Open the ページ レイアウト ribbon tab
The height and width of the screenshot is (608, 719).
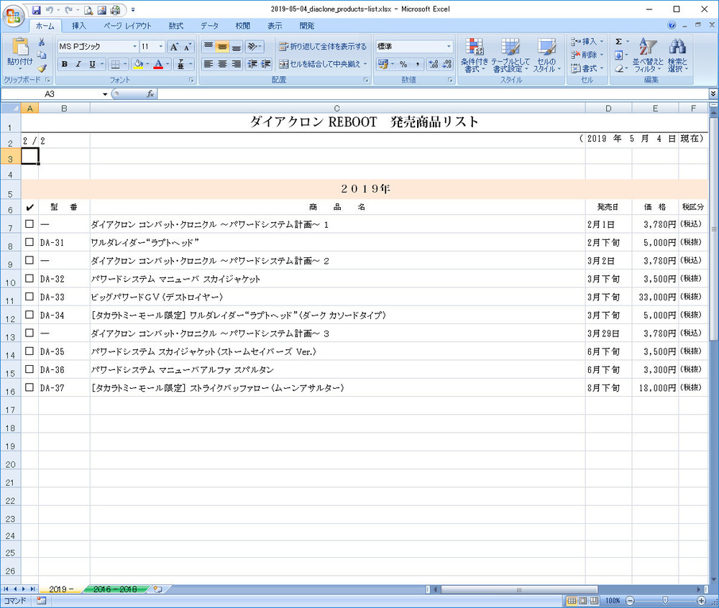point(127,26)
